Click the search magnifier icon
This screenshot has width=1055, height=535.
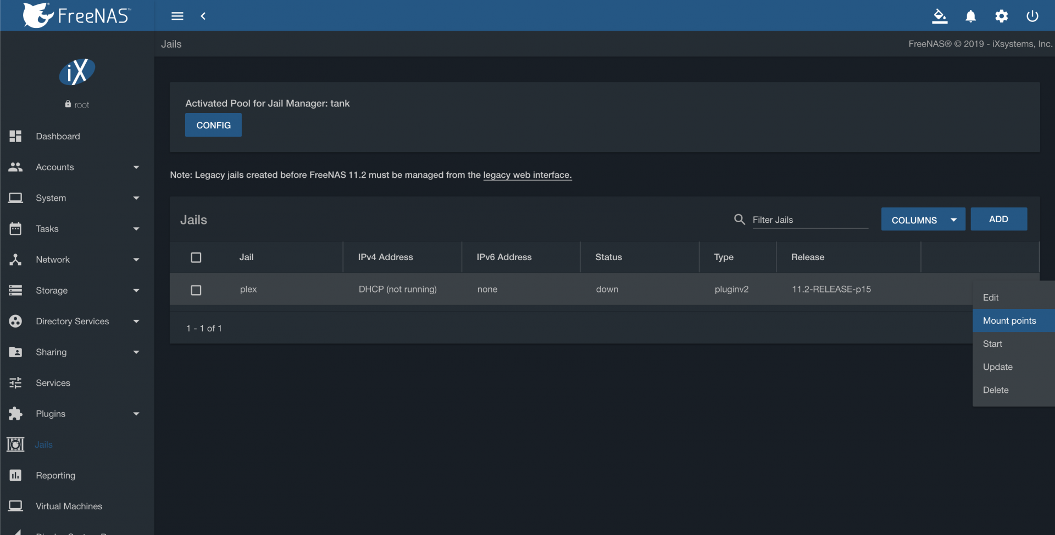point(740,219)
